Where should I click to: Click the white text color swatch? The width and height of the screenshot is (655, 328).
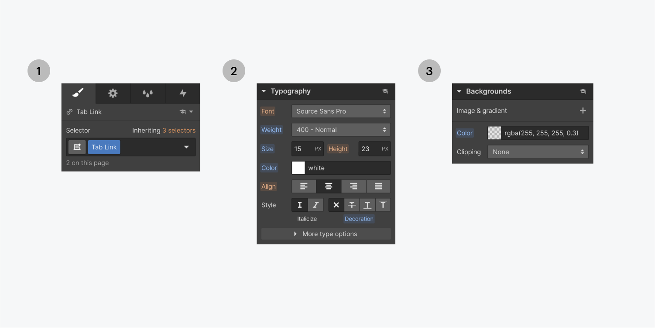point(298,168)
